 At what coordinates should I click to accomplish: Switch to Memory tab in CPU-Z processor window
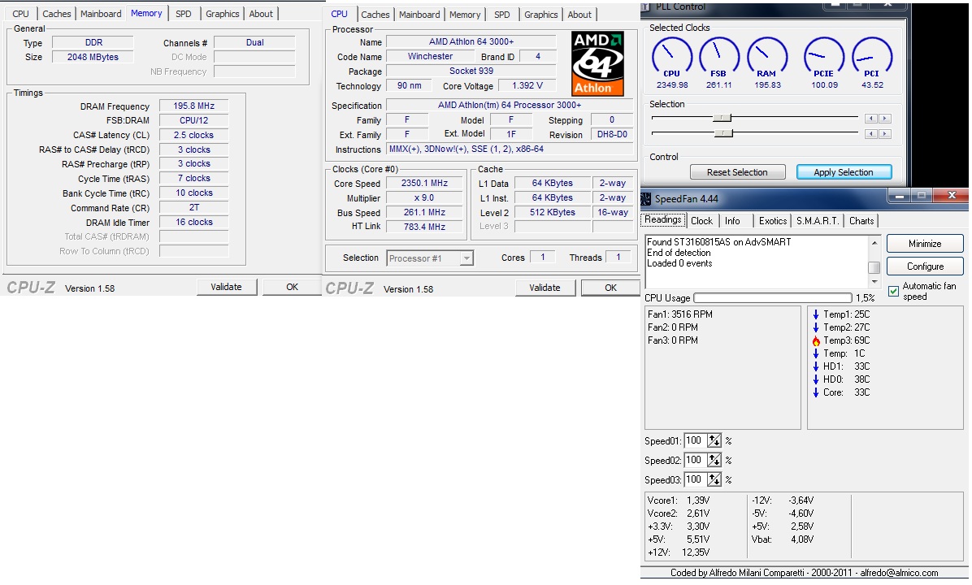(465, 15)
